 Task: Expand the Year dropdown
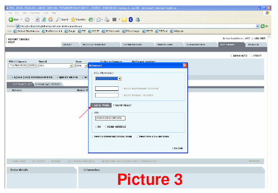pyautogui.click(x=86, y=65)
